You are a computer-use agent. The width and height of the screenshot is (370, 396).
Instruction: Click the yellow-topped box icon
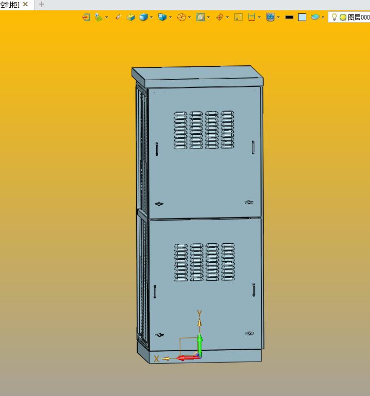[x=131, y=17]
